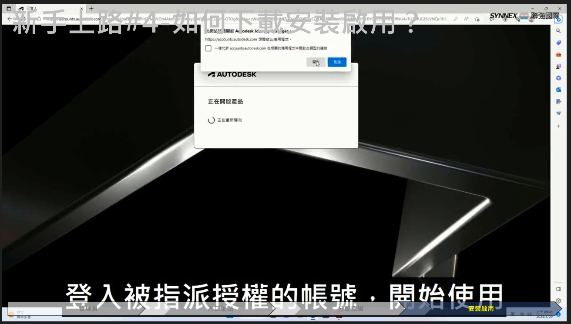571x324 pixels.
Task: Click the Edge sidebar search icon
Action: [x=558, y=31]
